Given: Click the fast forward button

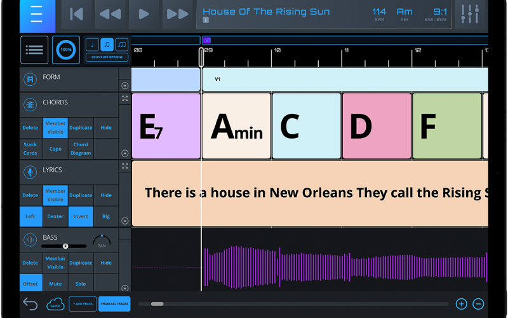Looking at the screenshot, I should click(x=178, y=15).
